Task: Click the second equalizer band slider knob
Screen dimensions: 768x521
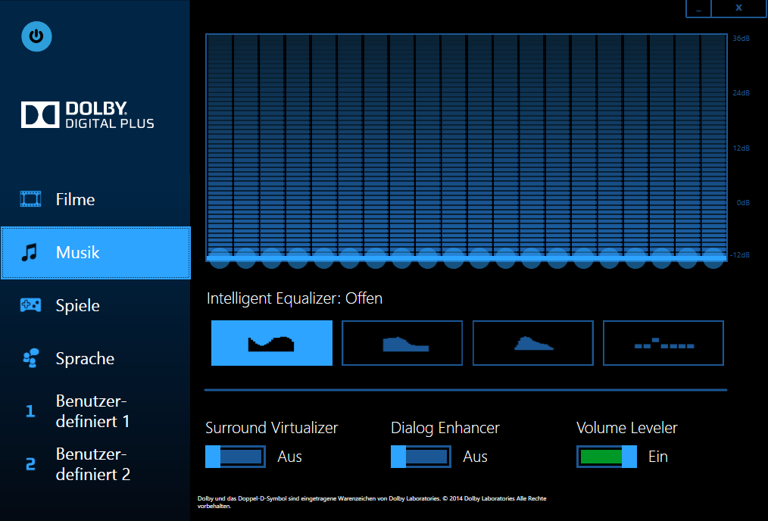Action: pos(246,258)
